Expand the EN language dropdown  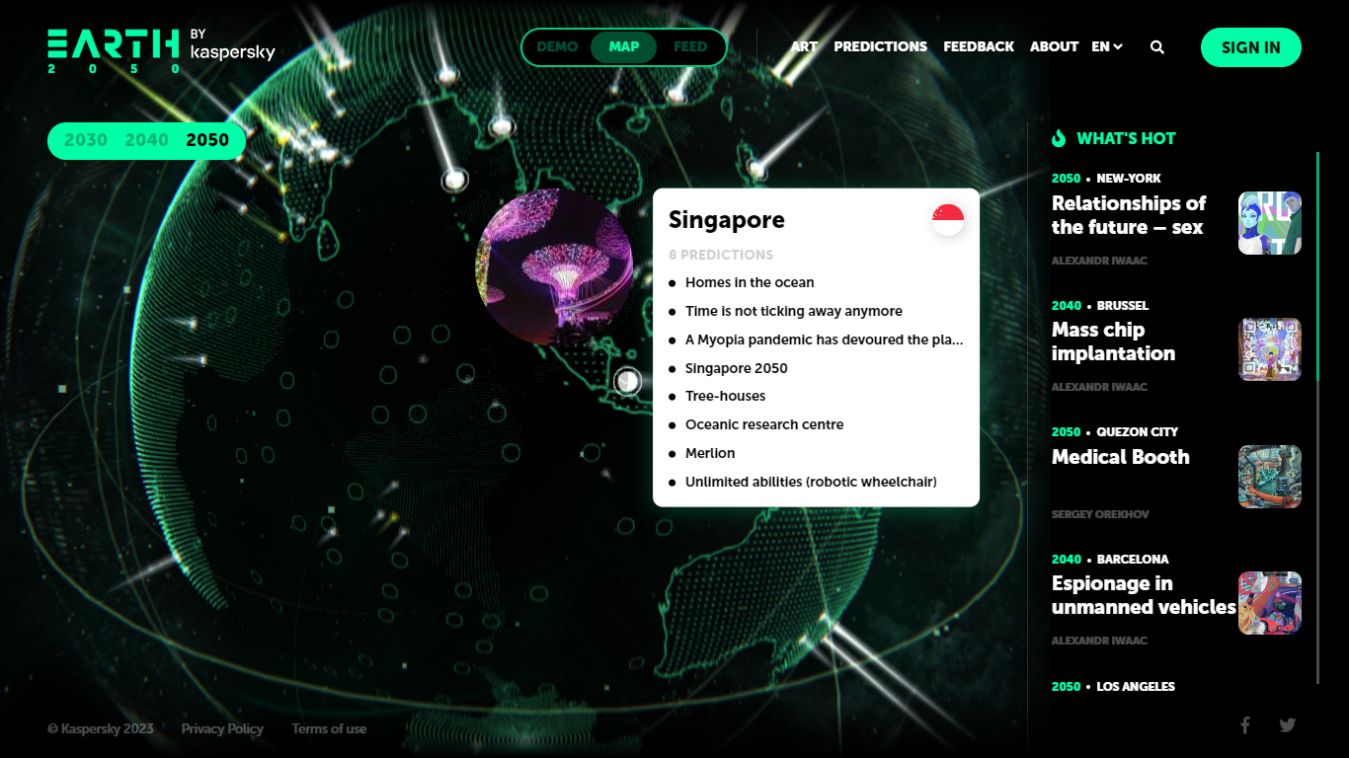click(1107, 46)
